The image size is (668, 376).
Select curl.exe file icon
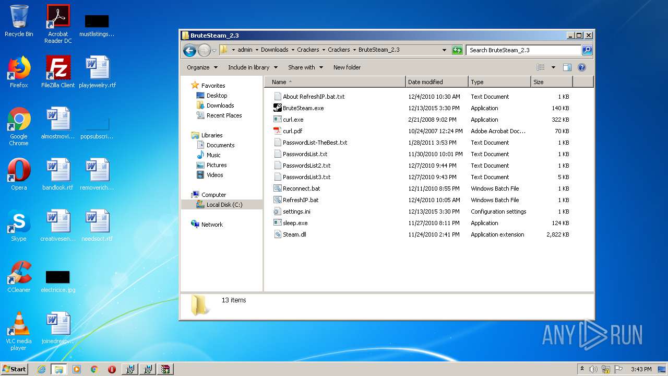278,120
